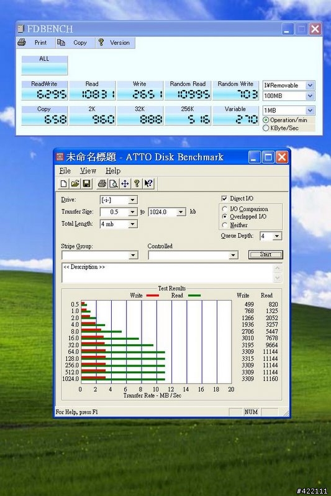Run the Random Read test
Screen dimensions: 331x496
click(x=188, y=90)
